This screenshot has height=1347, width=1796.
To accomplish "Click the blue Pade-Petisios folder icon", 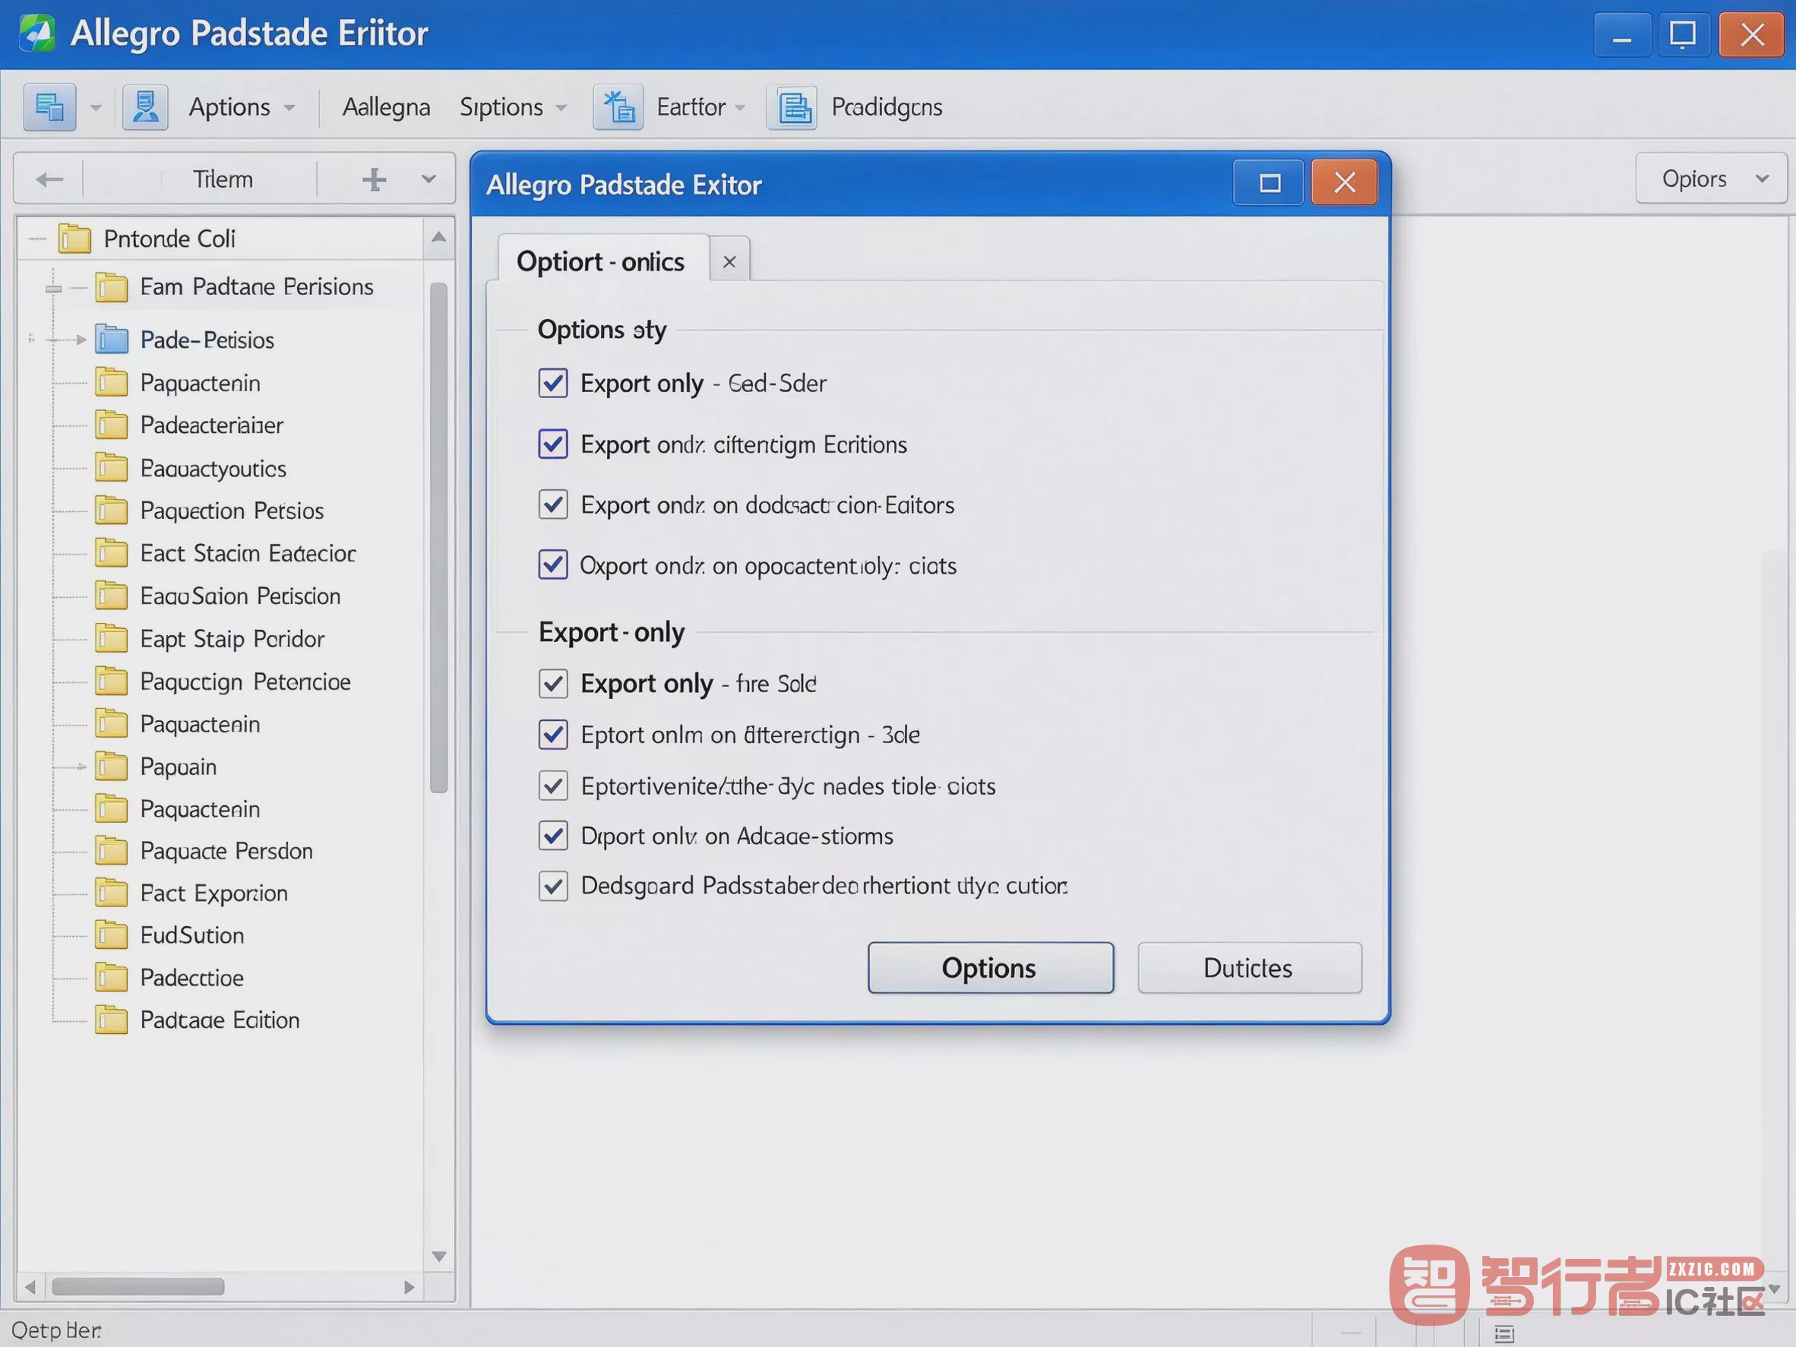I will tap(111, 340).
